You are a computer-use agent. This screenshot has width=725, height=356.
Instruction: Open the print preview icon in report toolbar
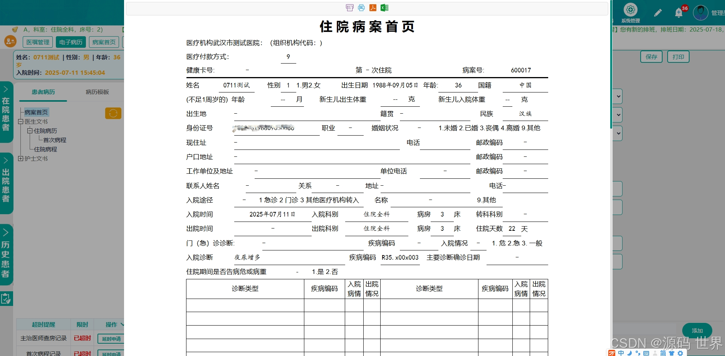click(x=350, y=8)
